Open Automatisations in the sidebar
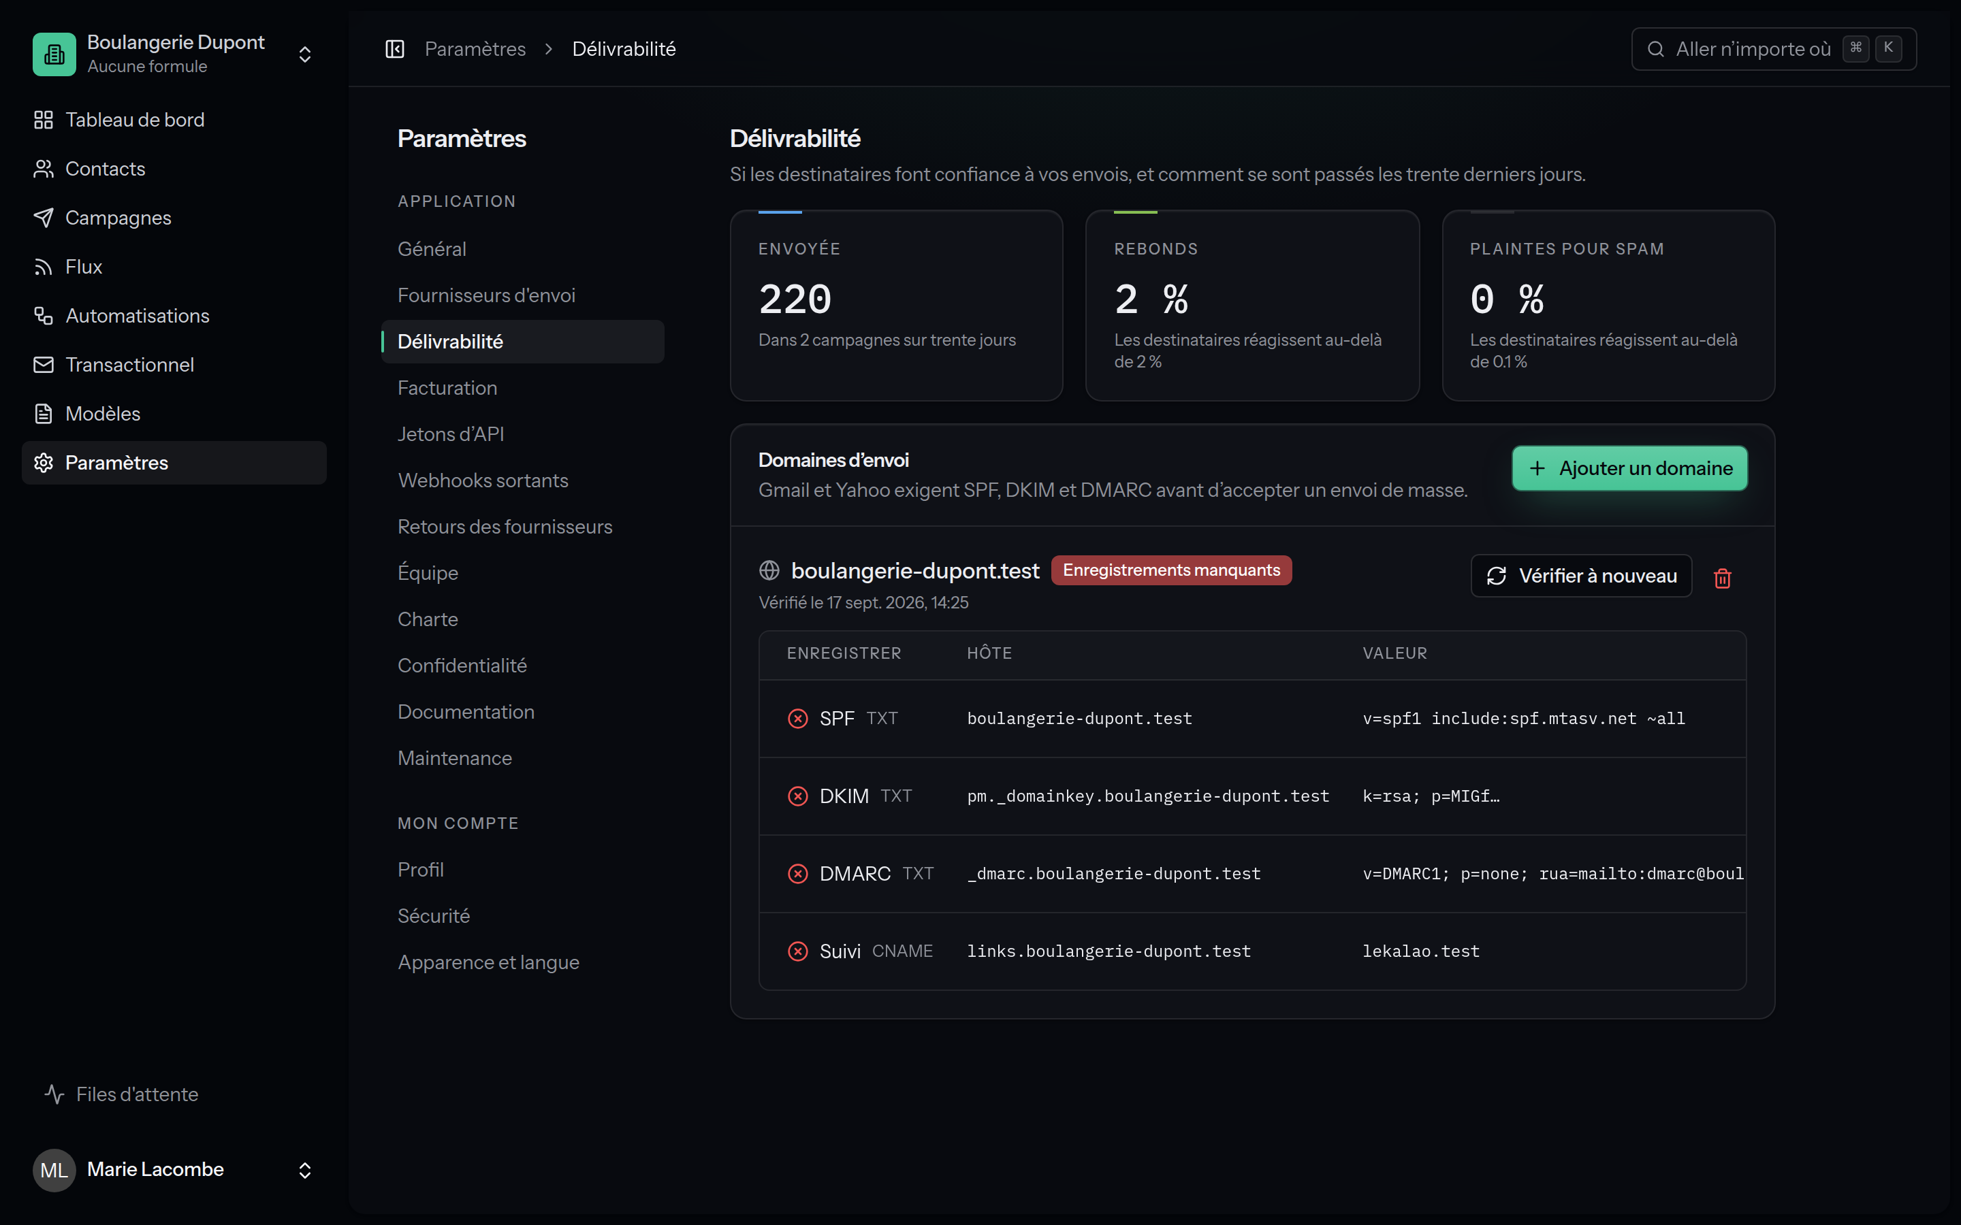1961x1225 pixels. (x=174, y=316)
